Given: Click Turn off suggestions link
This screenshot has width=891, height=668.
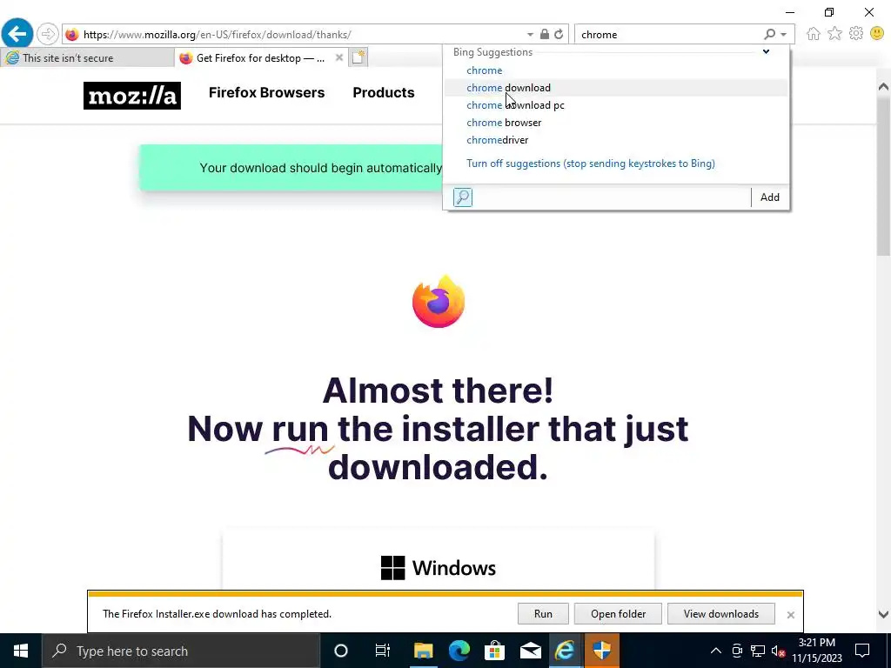Looking at the screenshot, I should point(591,164).
